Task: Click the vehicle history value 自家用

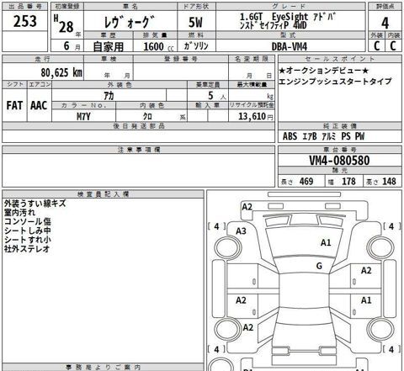Action: [109, 46]
